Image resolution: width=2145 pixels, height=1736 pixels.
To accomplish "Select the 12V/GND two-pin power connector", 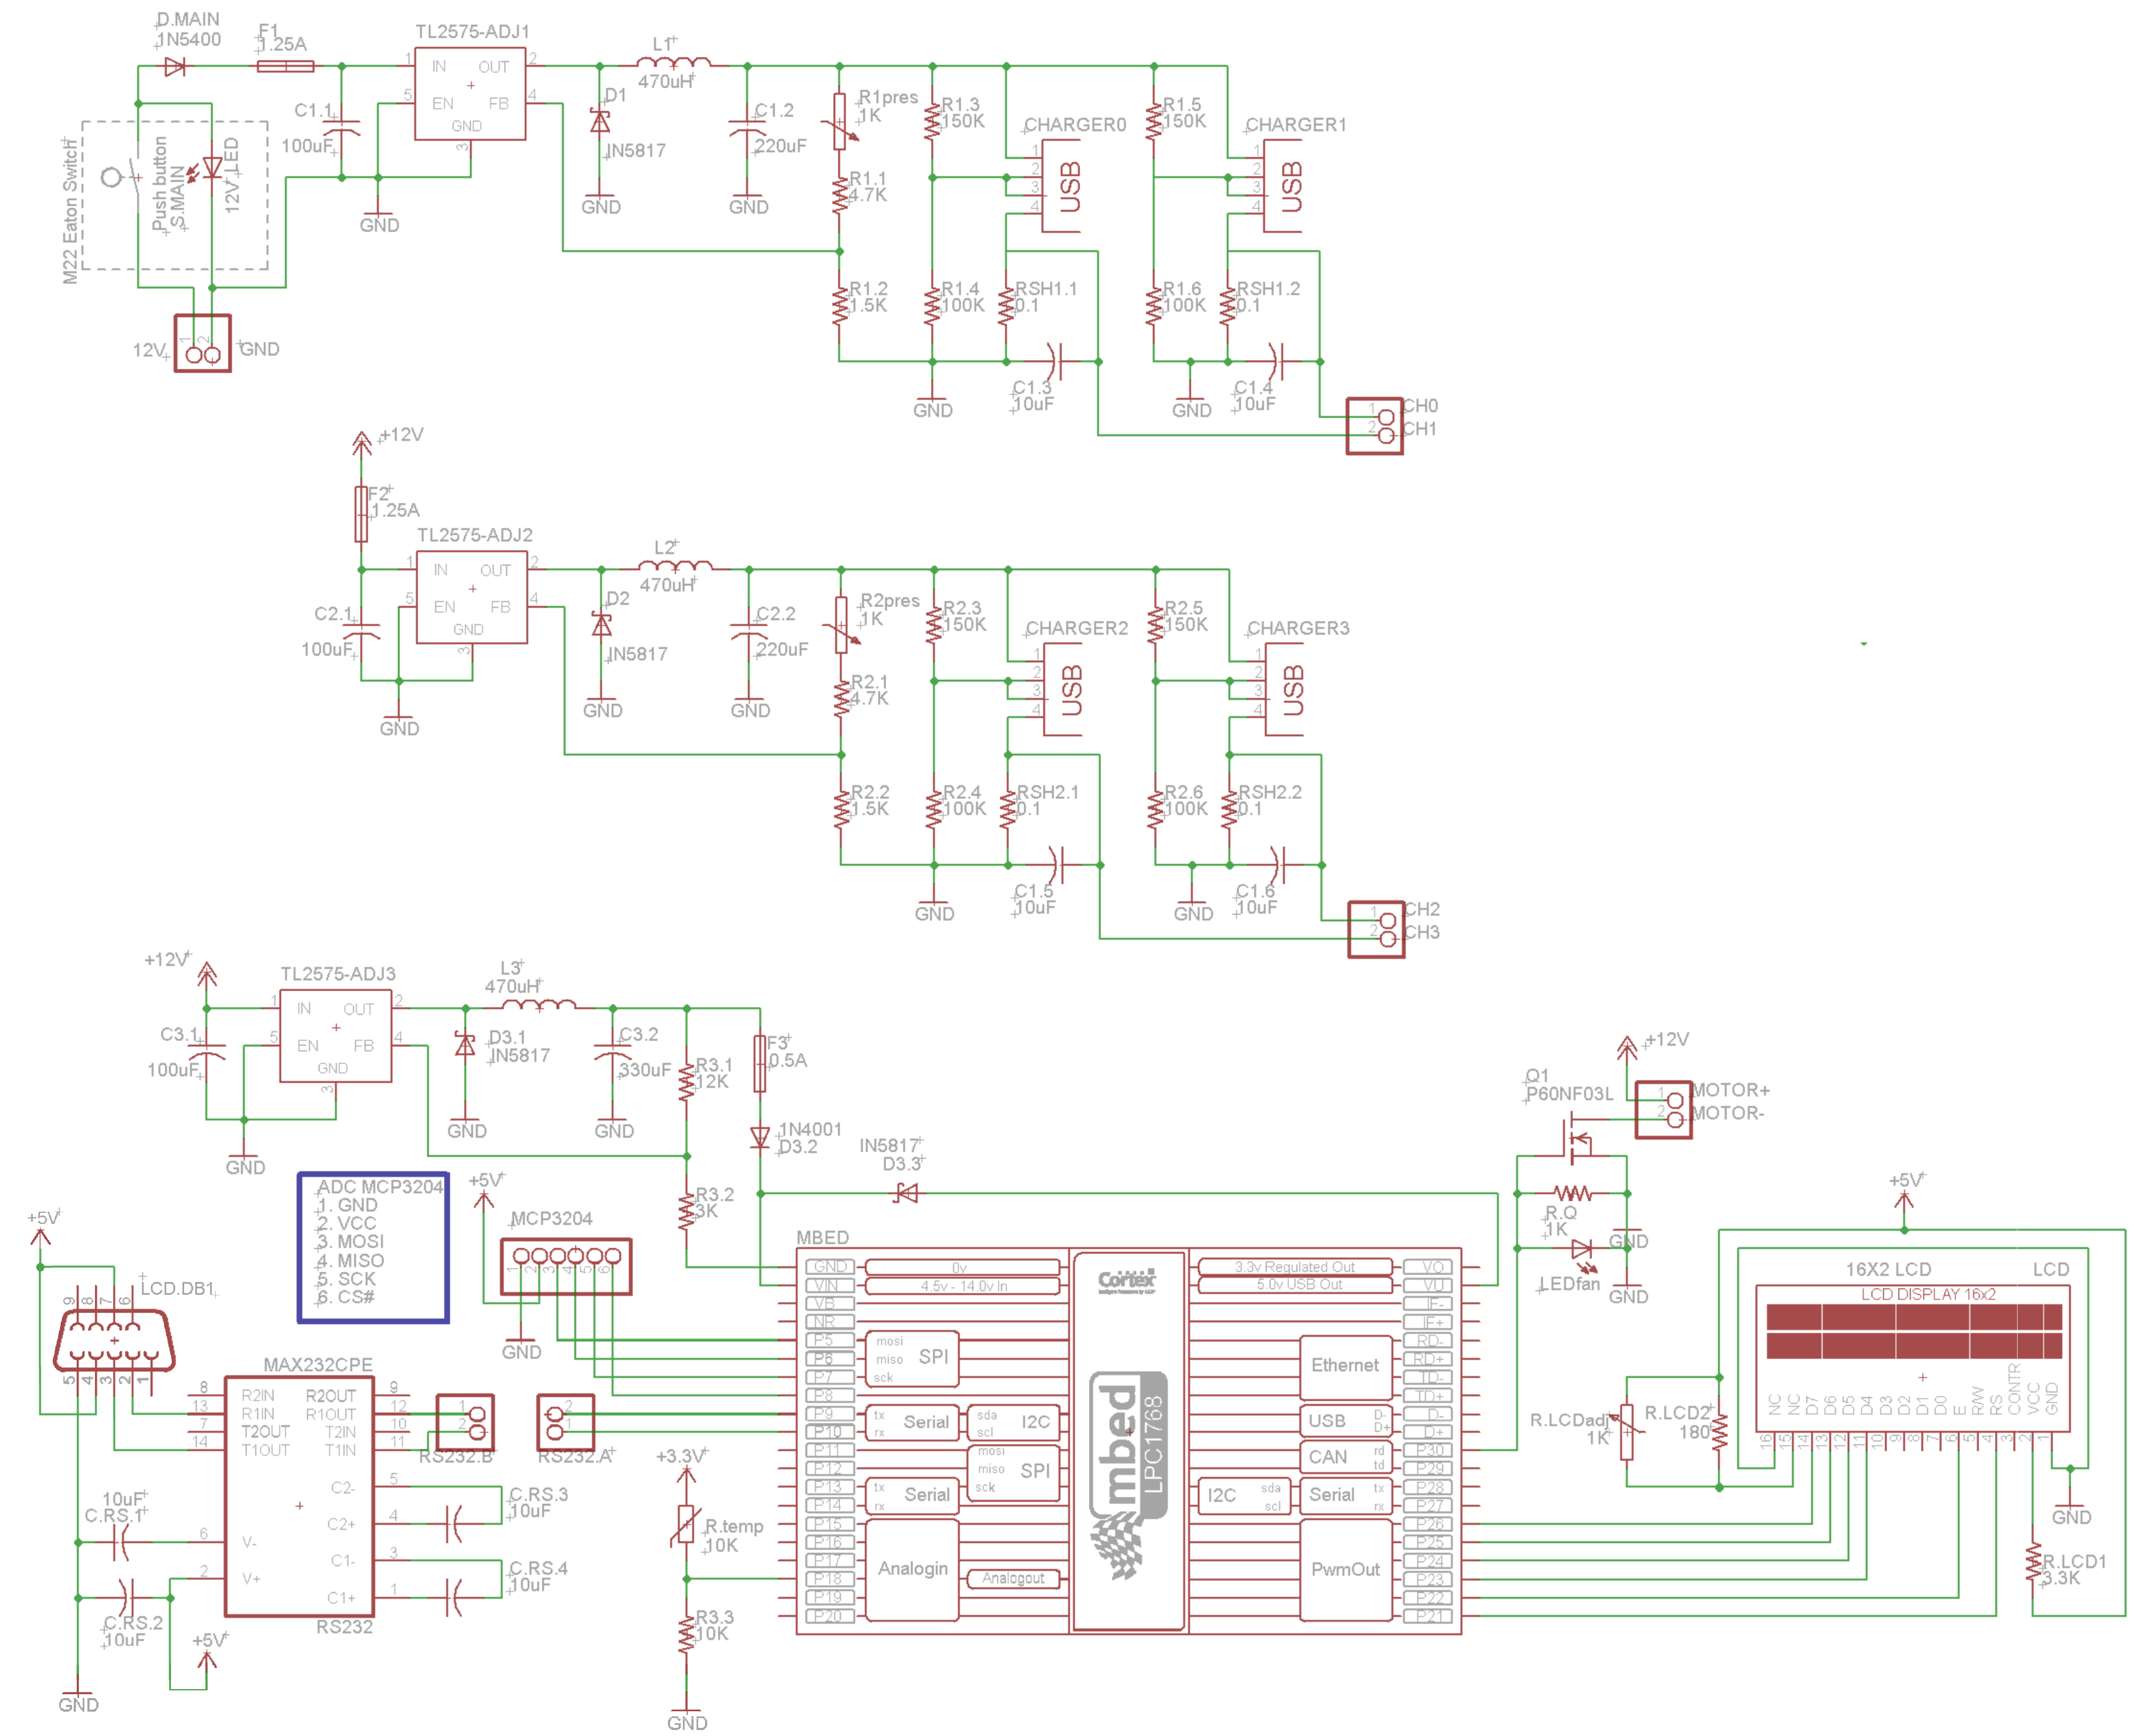I will (x=202, y=344).
